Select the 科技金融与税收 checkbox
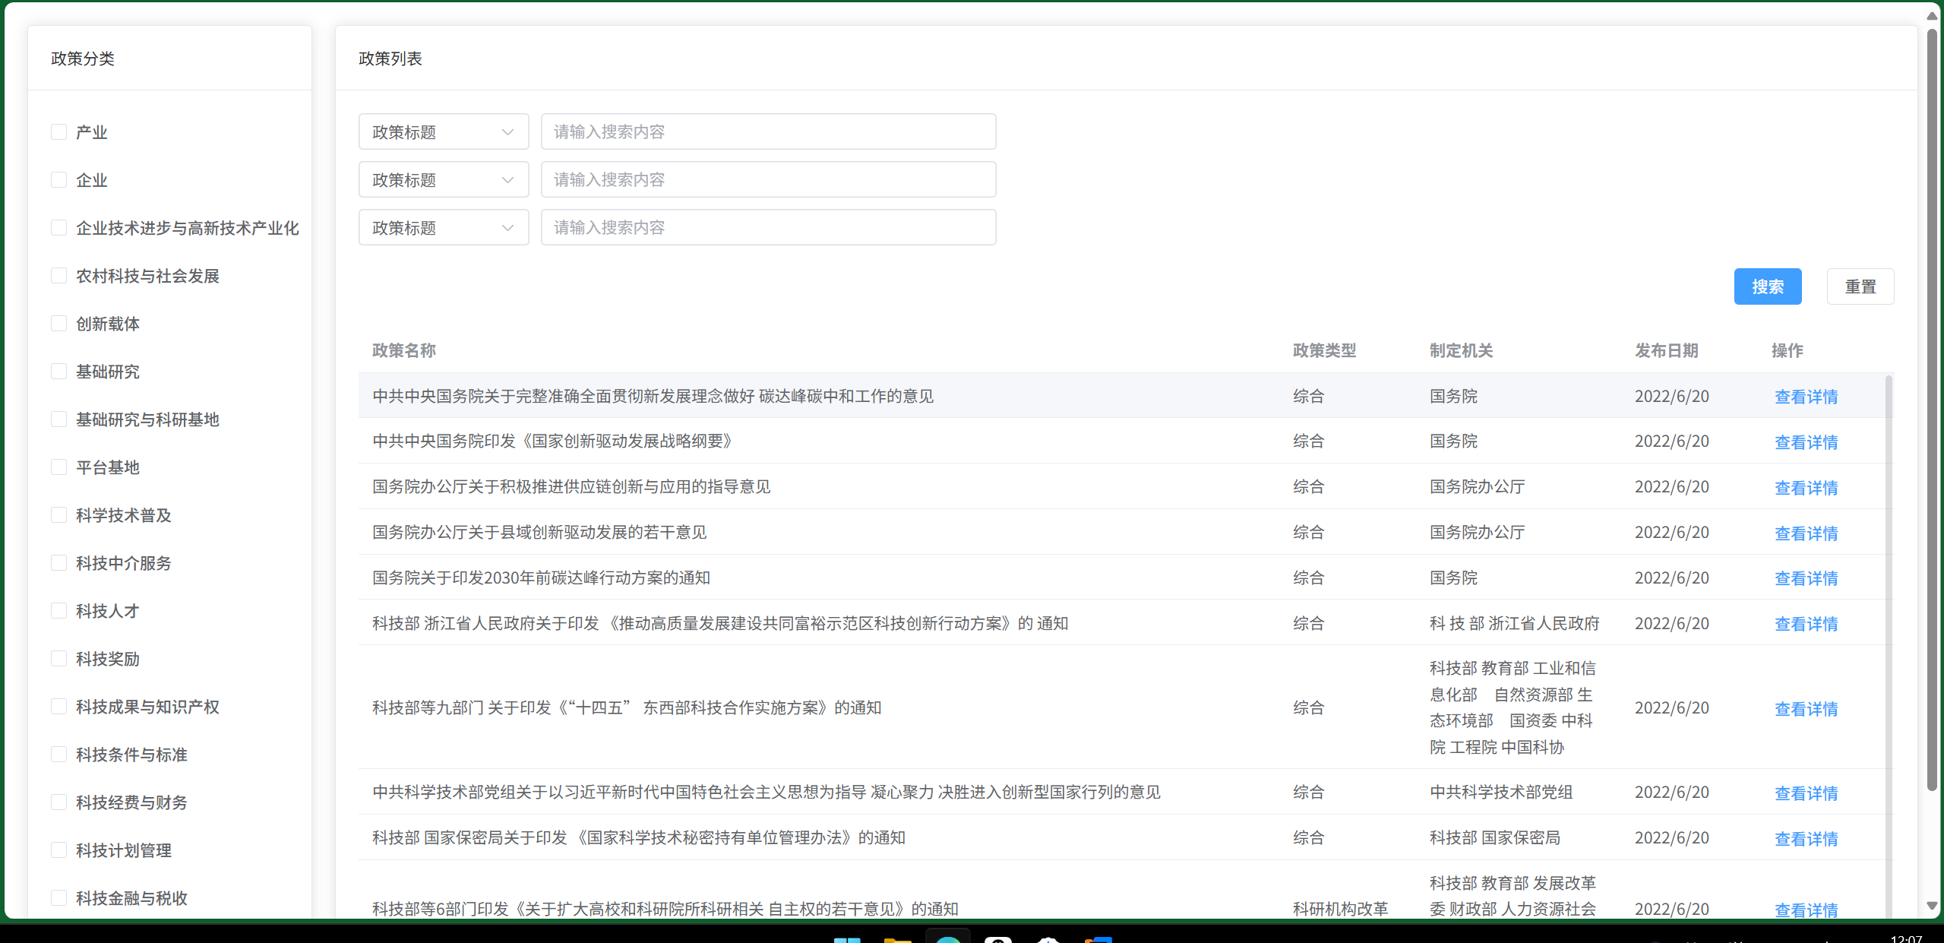The height and width of the screenshot is (943, 1944). [58, 898]
